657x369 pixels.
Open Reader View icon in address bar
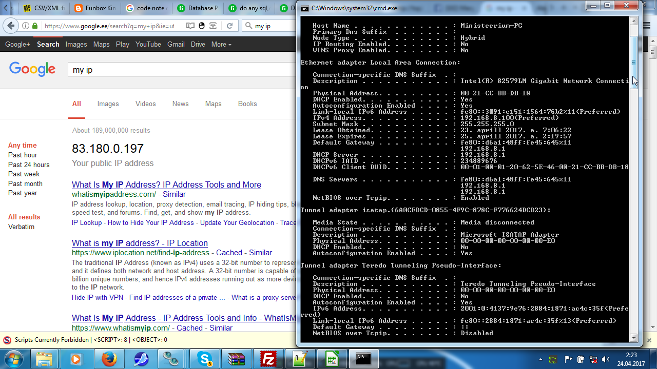190,26
